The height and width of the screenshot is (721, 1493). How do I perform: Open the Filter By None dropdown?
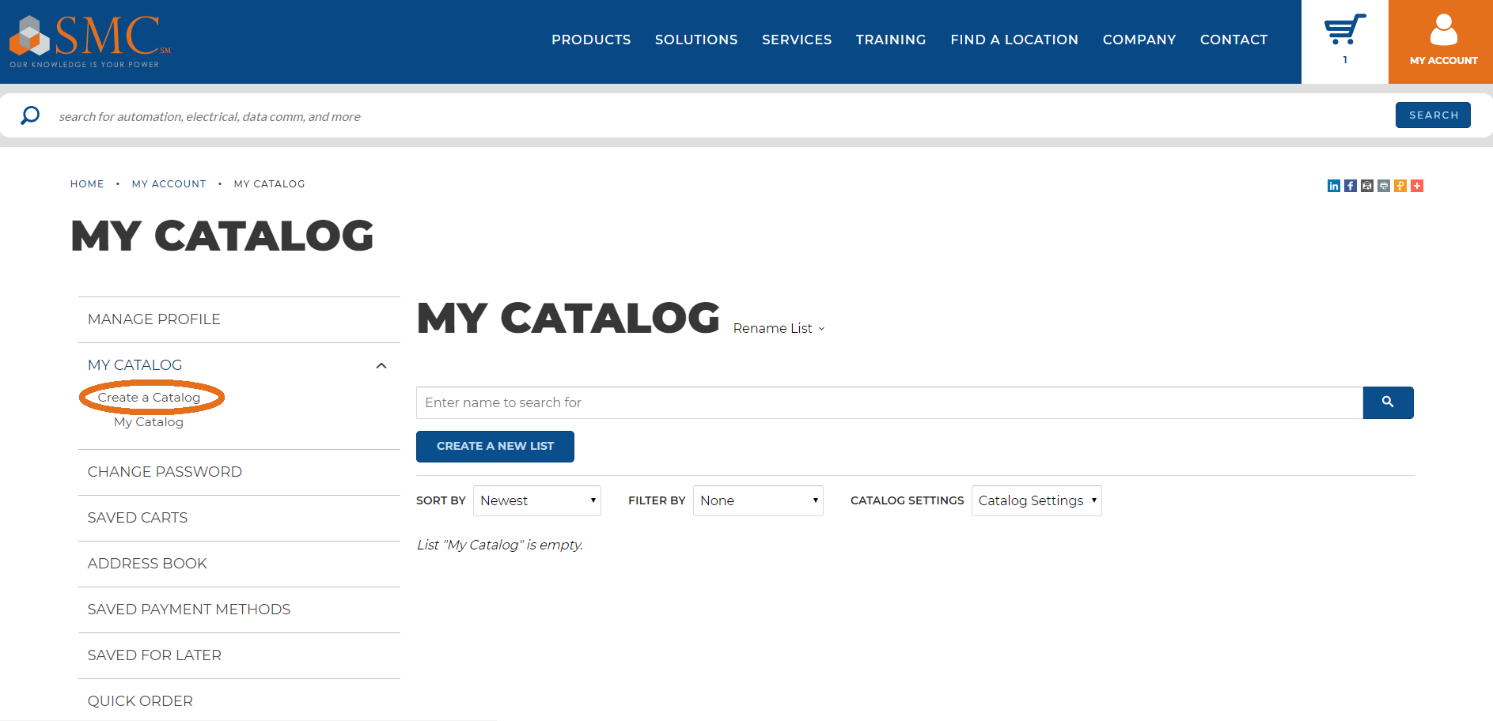coord(757,500)
